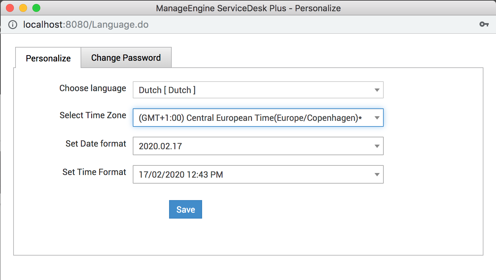The height and width of the screenshot is (280, 496).
Task: Click the saved password key icon
Action: click(x=484, y=24)
